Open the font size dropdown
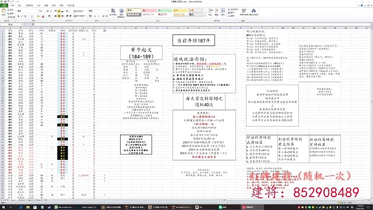This screenshot has height=210, width=373. [44, 11]
